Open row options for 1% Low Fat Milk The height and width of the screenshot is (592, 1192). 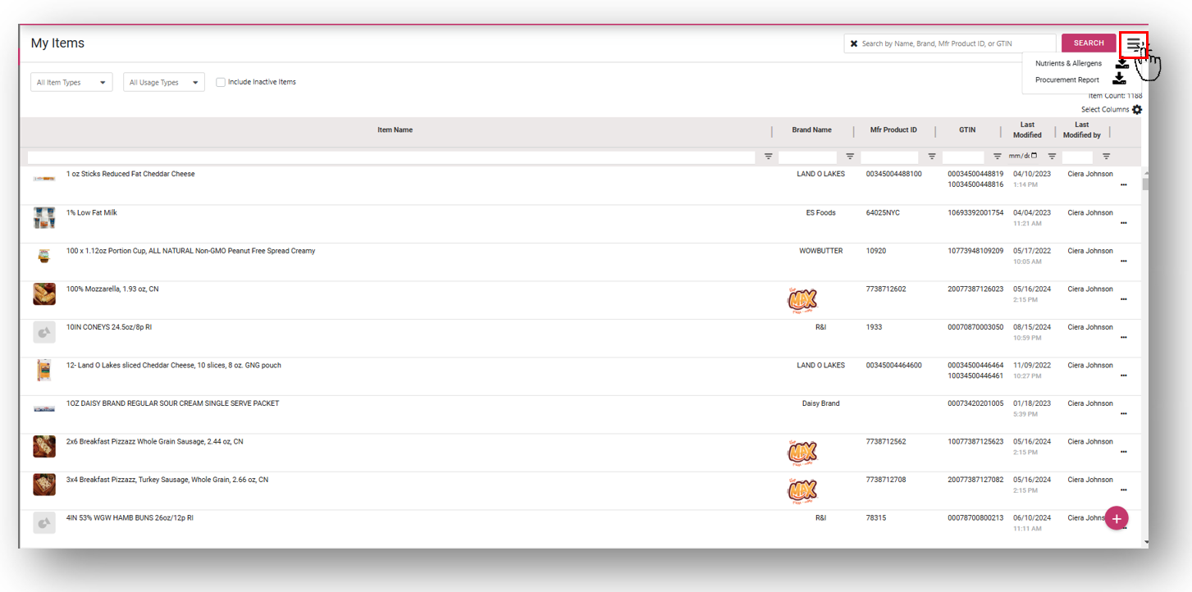1123,223
